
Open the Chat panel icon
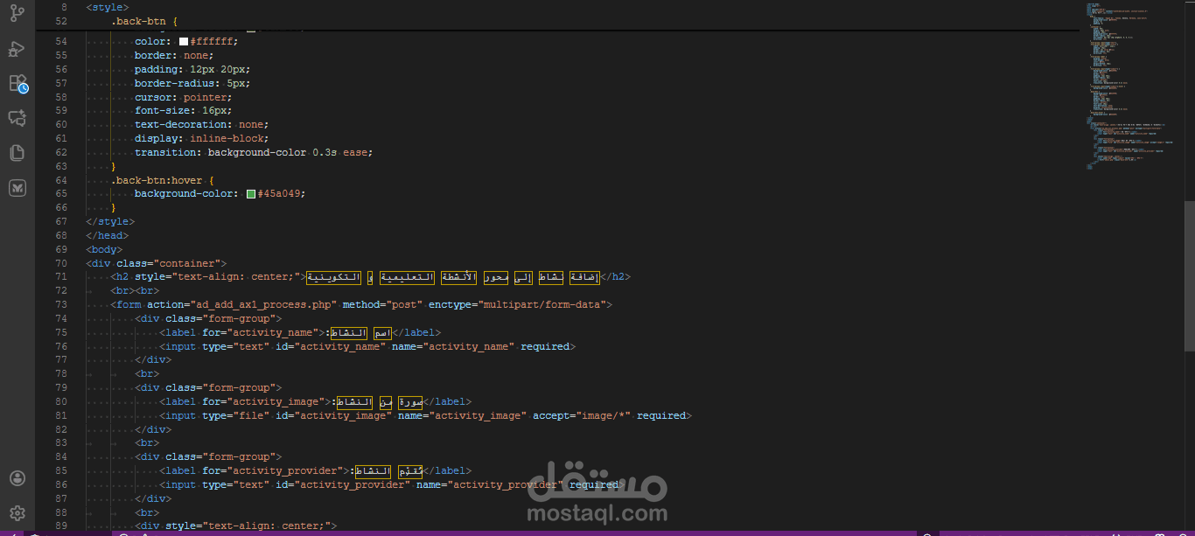tap(17, 118)
